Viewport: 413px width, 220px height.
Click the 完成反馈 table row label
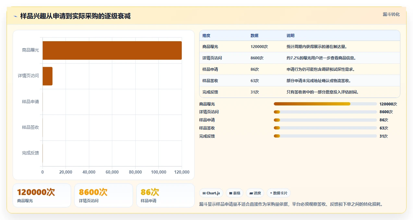[210, 92]
